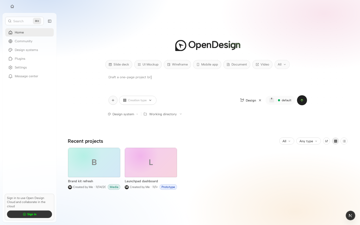Screen dimensions: 360x225
Task: Open the Design system dropdown
Action: pyautogui.click(x=123, y=114)
